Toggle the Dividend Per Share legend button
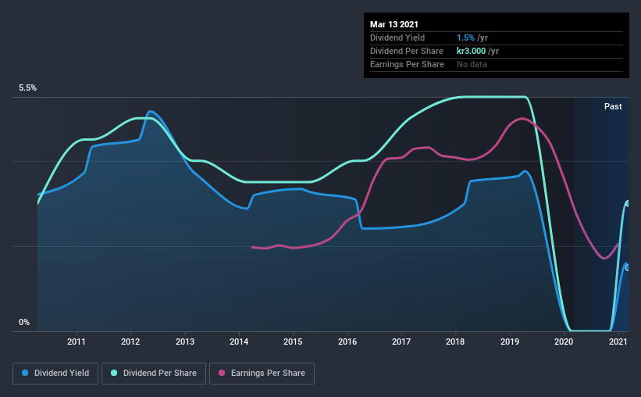The height and width of the screenshot is (397, 641). click(x=154, y=374)
